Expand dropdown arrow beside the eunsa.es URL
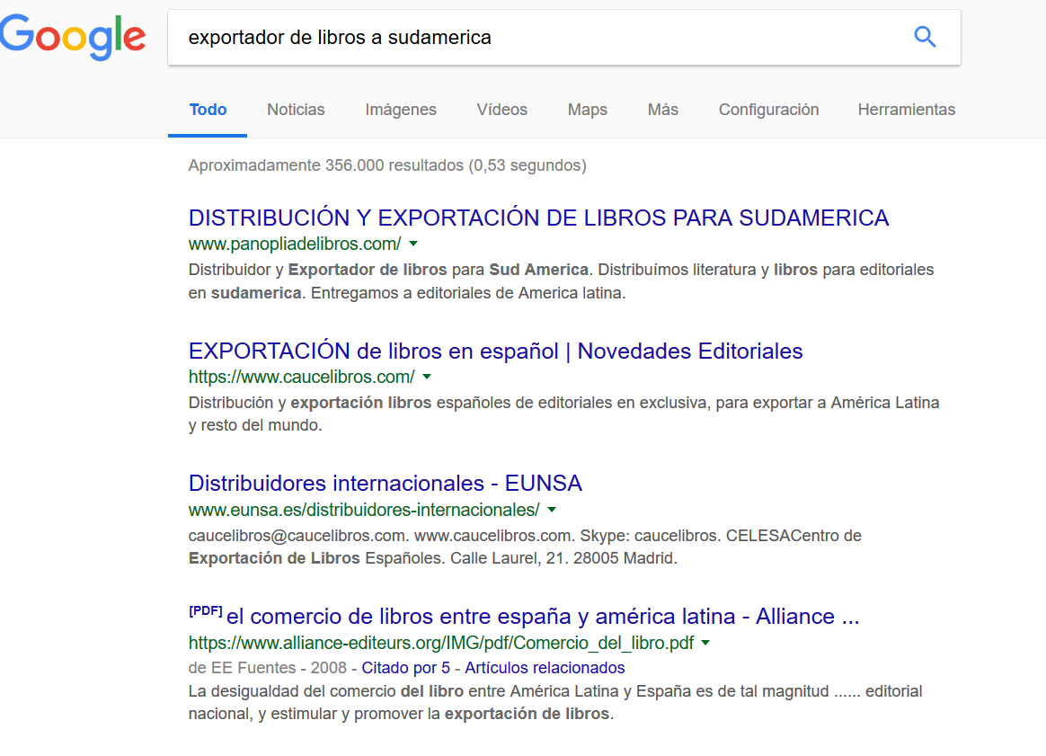 552,510
